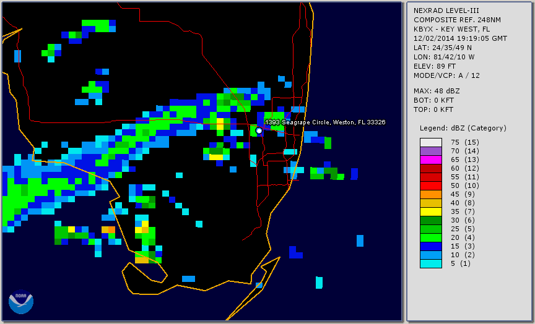
Task: Click the Weston location marker on the map
Action: pyautogui.click(x=259, y=130)
